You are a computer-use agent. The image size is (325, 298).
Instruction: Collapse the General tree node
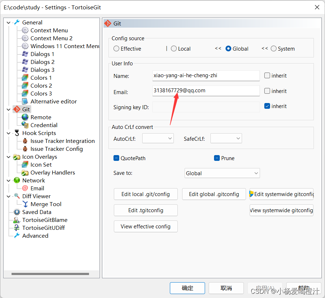[9, 22]
